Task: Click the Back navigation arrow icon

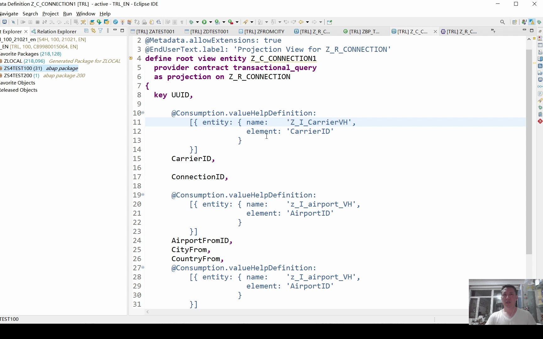Action: 301,22
